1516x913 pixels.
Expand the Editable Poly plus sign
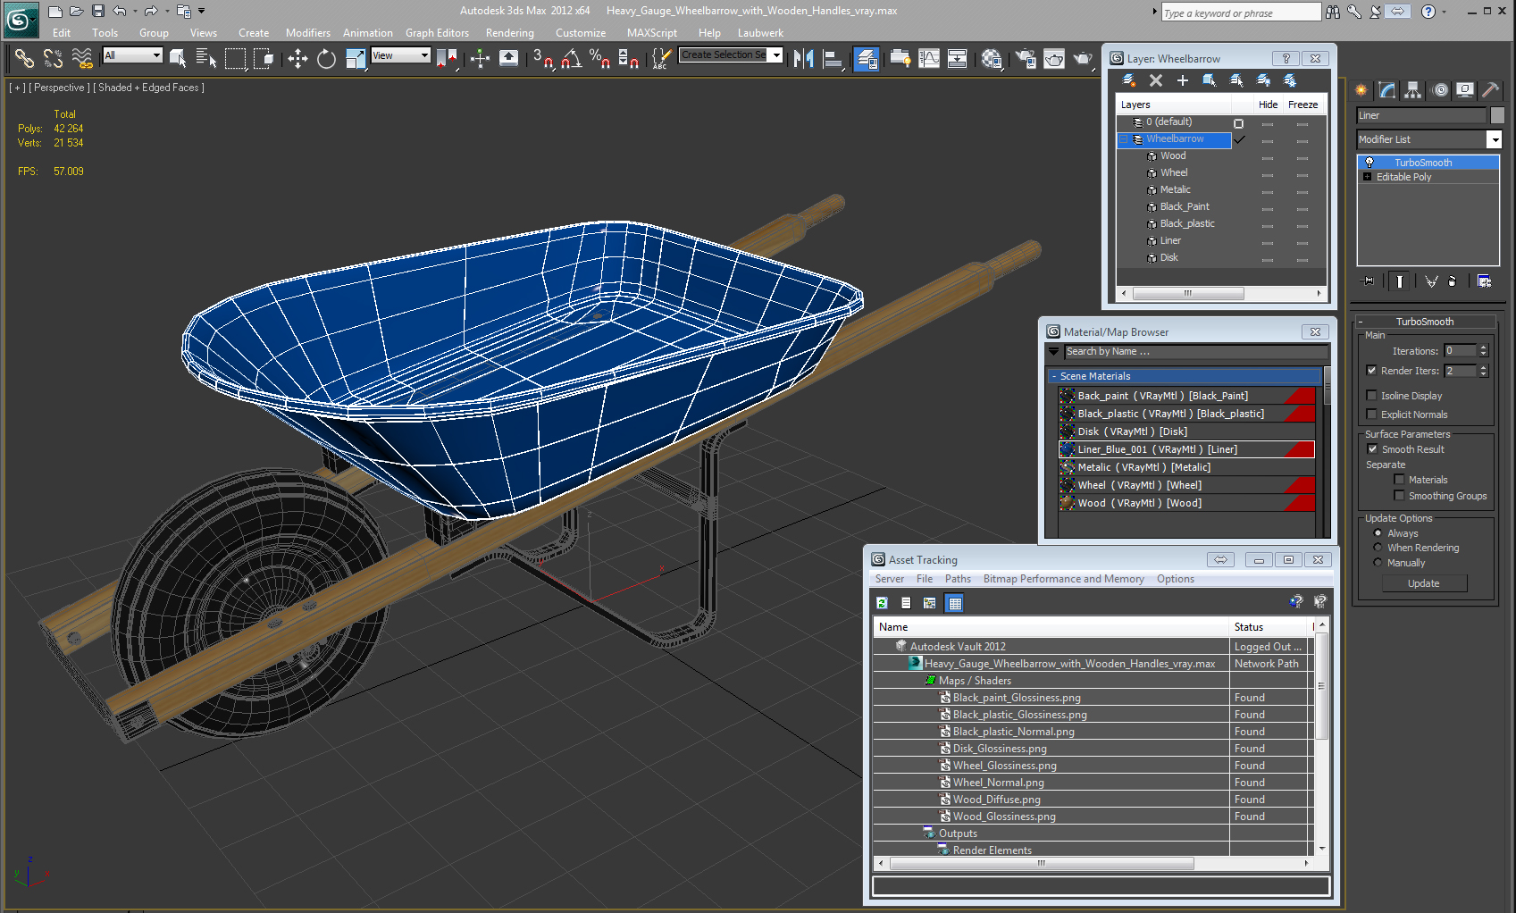[1367, 177]
